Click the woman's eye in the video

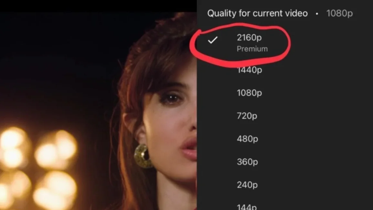click(172, 98)
